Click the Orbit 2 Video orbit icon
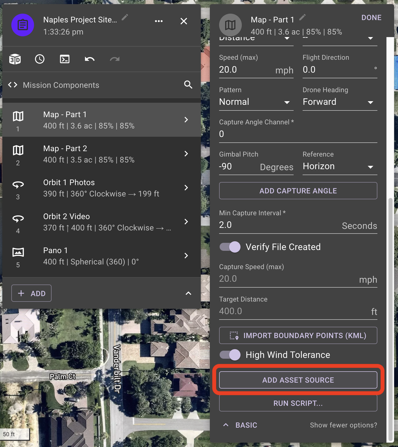This screenshot has width=398, height=447. pyautogui.click(x=18, y=219)
